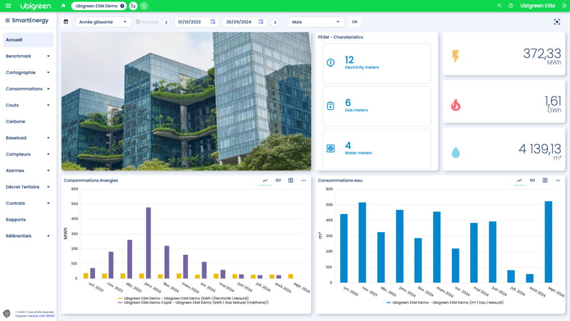Open the Année glissante period dropdown

tap(103, 22)
